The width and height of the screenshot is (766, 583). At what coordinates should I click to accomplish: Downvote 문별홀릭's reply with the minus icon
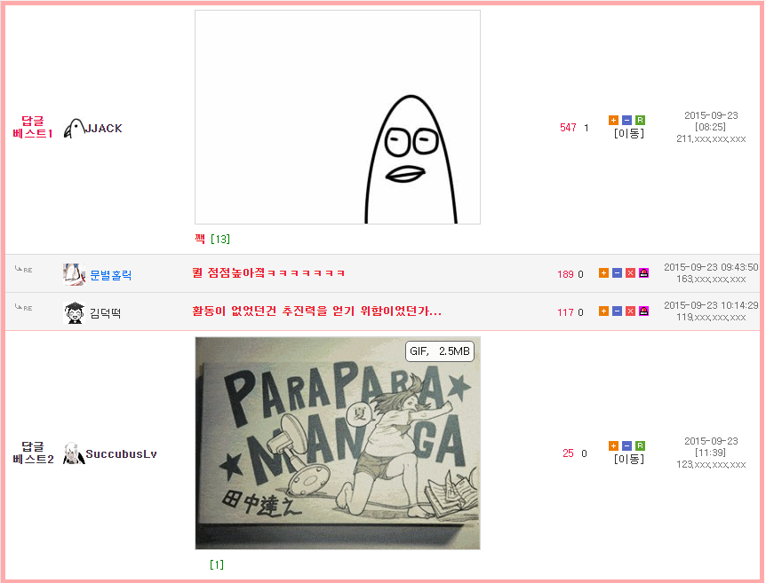(617, 272)
